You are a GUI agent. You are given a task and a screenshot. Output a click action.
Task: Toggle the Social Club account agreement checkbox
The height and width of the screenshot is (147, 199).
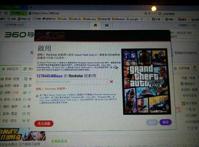[x=37, y=96]
